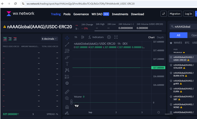The height and width of the screenshot is (119, 197).
Task: Open the 6 decimals dropdown
Action: tap(49, 39)
